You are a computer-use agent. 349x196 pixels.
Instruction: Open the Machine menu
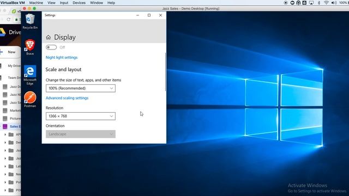point(36,3)
